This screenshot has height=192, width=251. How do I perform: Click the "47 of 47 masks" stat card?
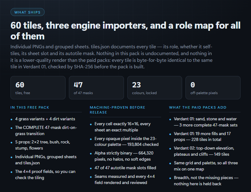pos(96,88)
